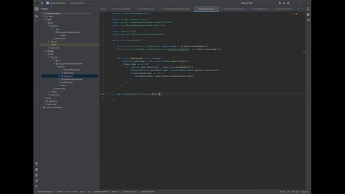This screenshot has height=194, width=345.
Task: Select ShardServer in the project tree
Action: pos(67,82)
